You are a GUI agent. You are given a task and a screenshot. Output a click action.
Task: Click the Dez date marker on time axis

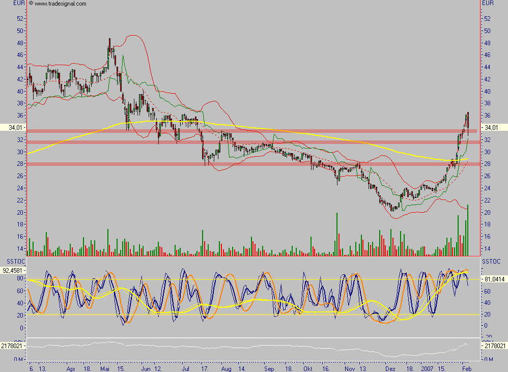(390, 367)
